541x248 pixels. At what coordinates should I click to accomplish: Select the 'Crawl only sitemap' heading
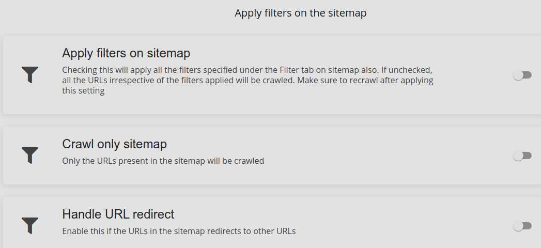click(114, 144)
